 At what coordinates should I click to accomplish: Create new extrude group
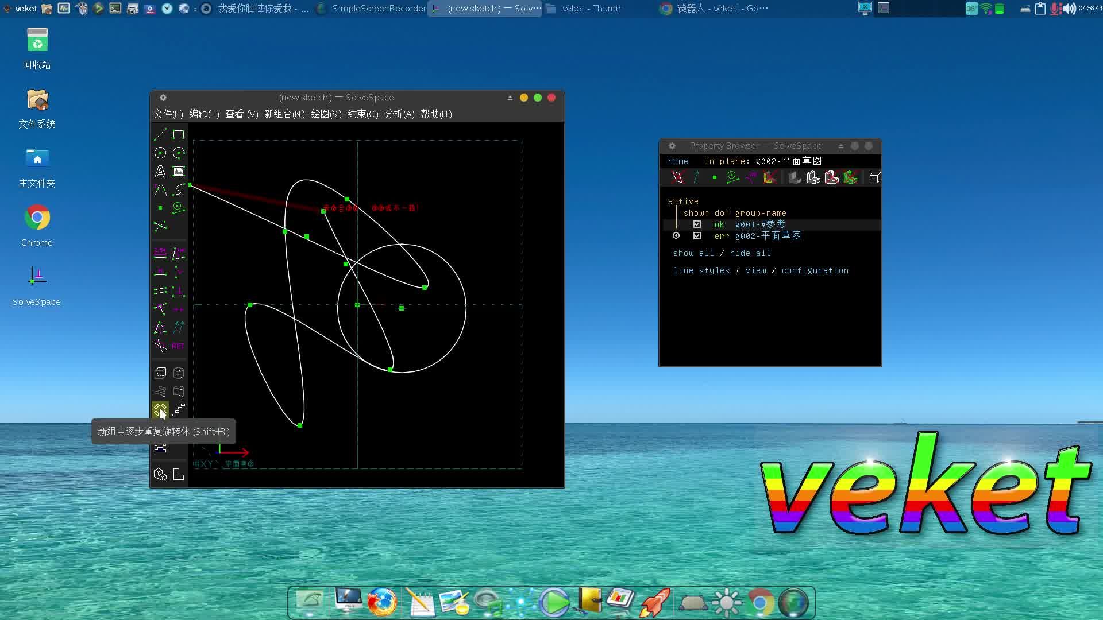point(160,373)
